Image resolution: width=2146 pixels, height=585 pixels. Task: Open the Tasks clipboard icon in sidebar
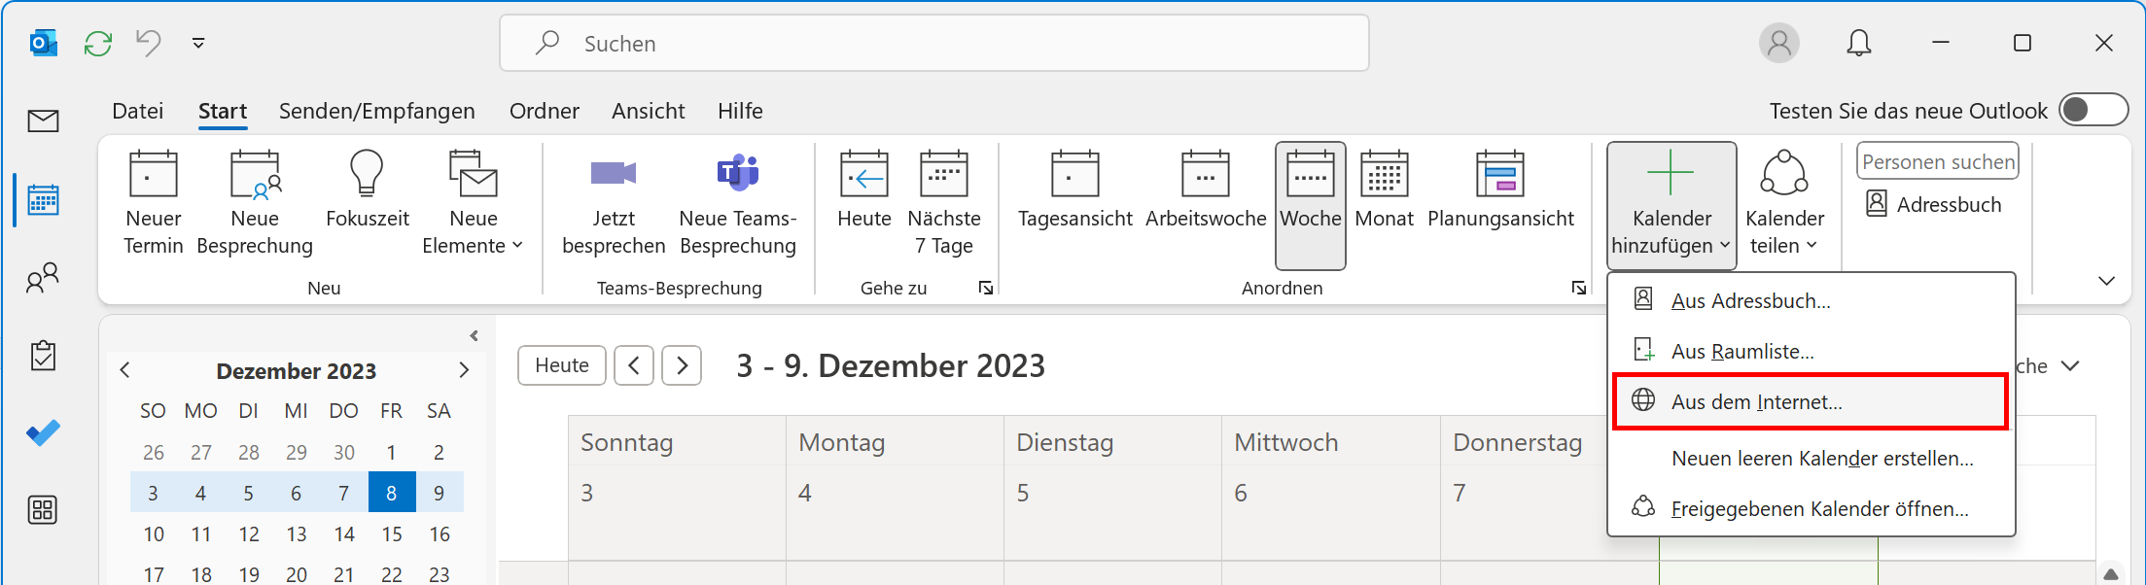[43, 356]
